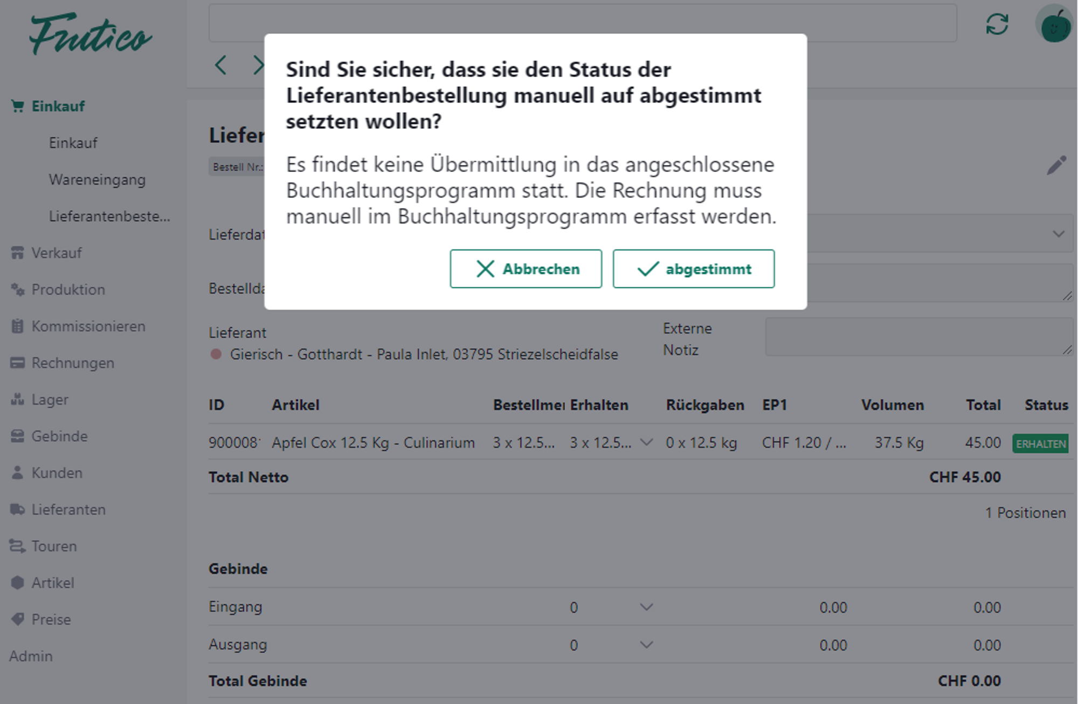Image resolution: width=1078 pixels, height=704 pixels.
Task: Confirm with the abgestimmt button
Action: (693, 269)
